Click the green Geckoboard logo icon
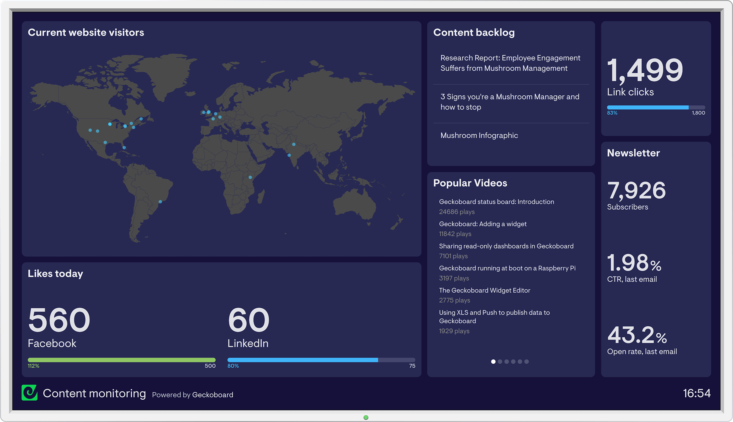733x422 pixels. pos(30,393)
